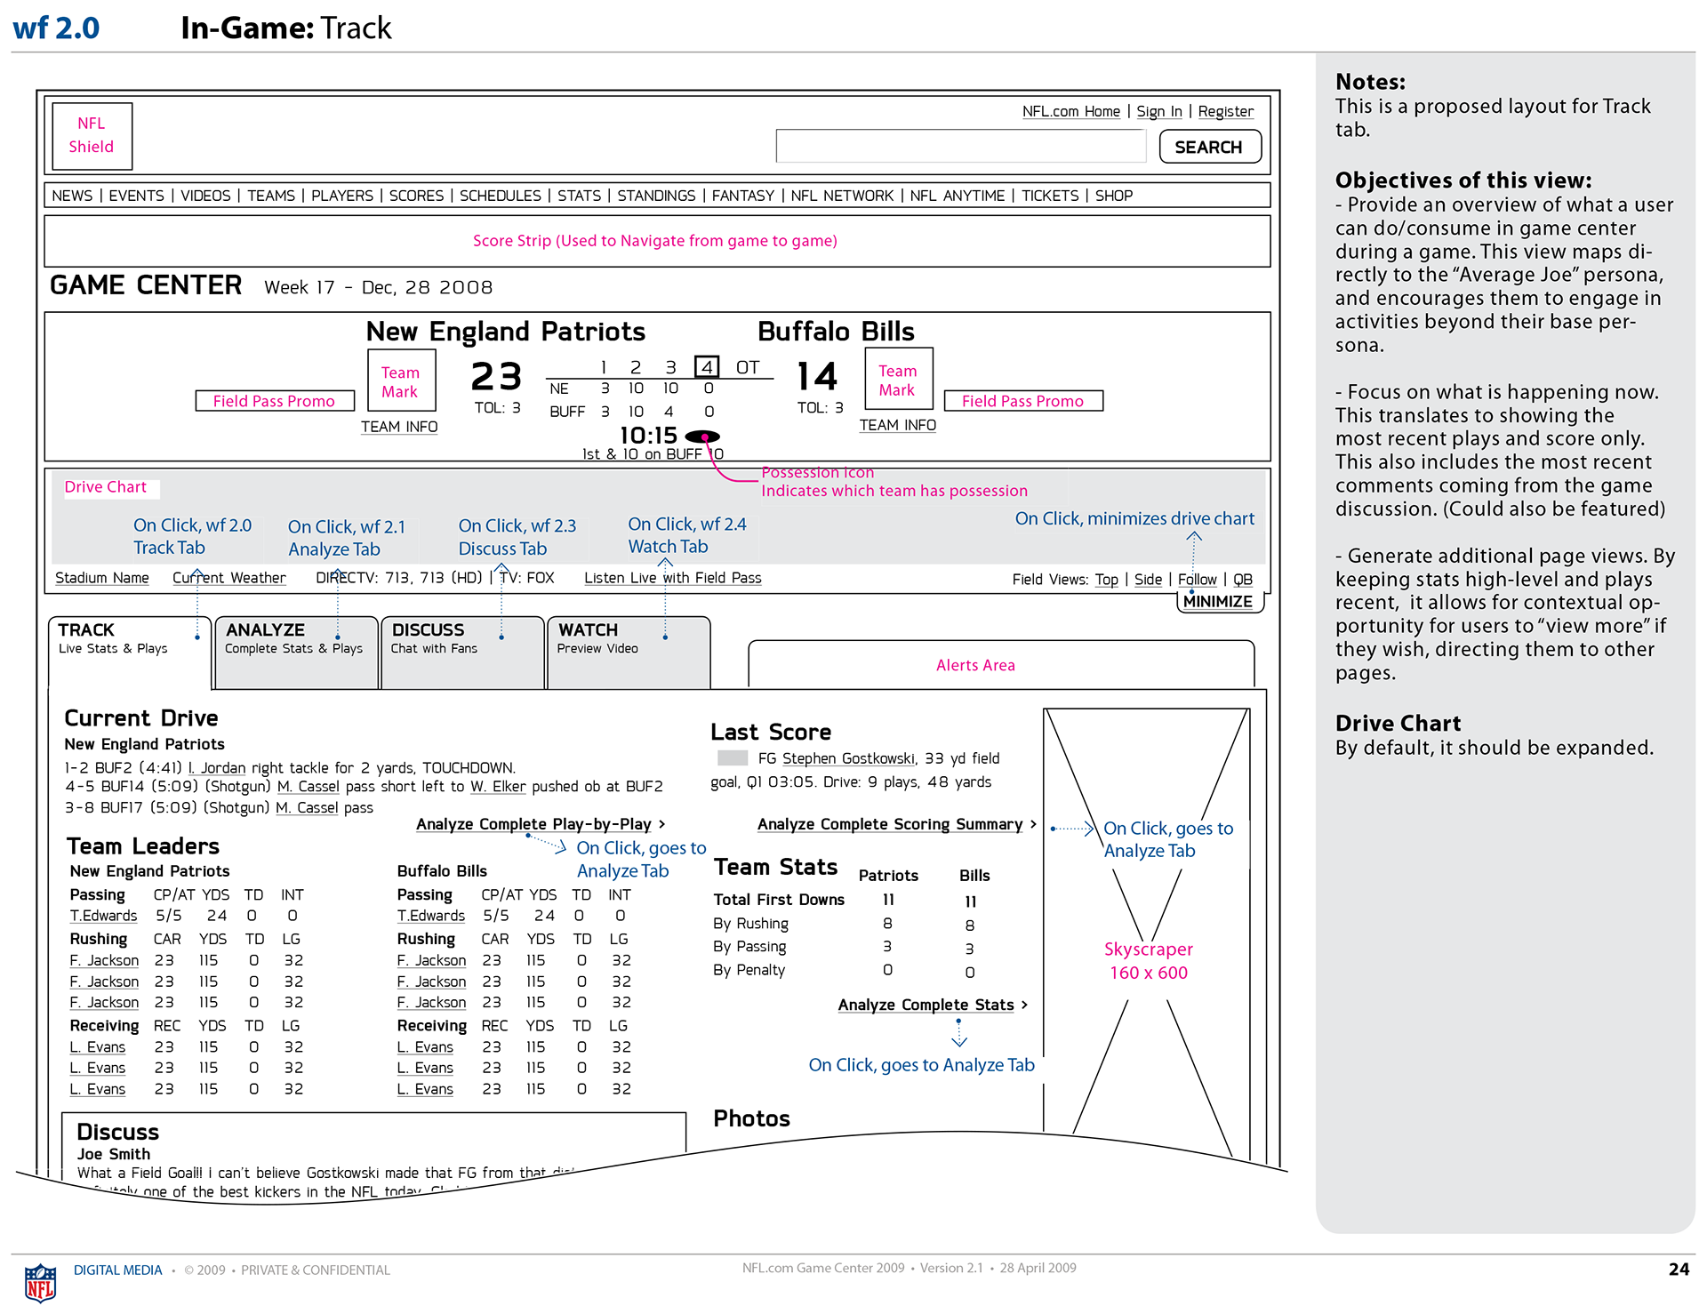Click the Last Score gray team swatch
This screenshot has width=1707, height=1306.
click(x=733, y=758)
